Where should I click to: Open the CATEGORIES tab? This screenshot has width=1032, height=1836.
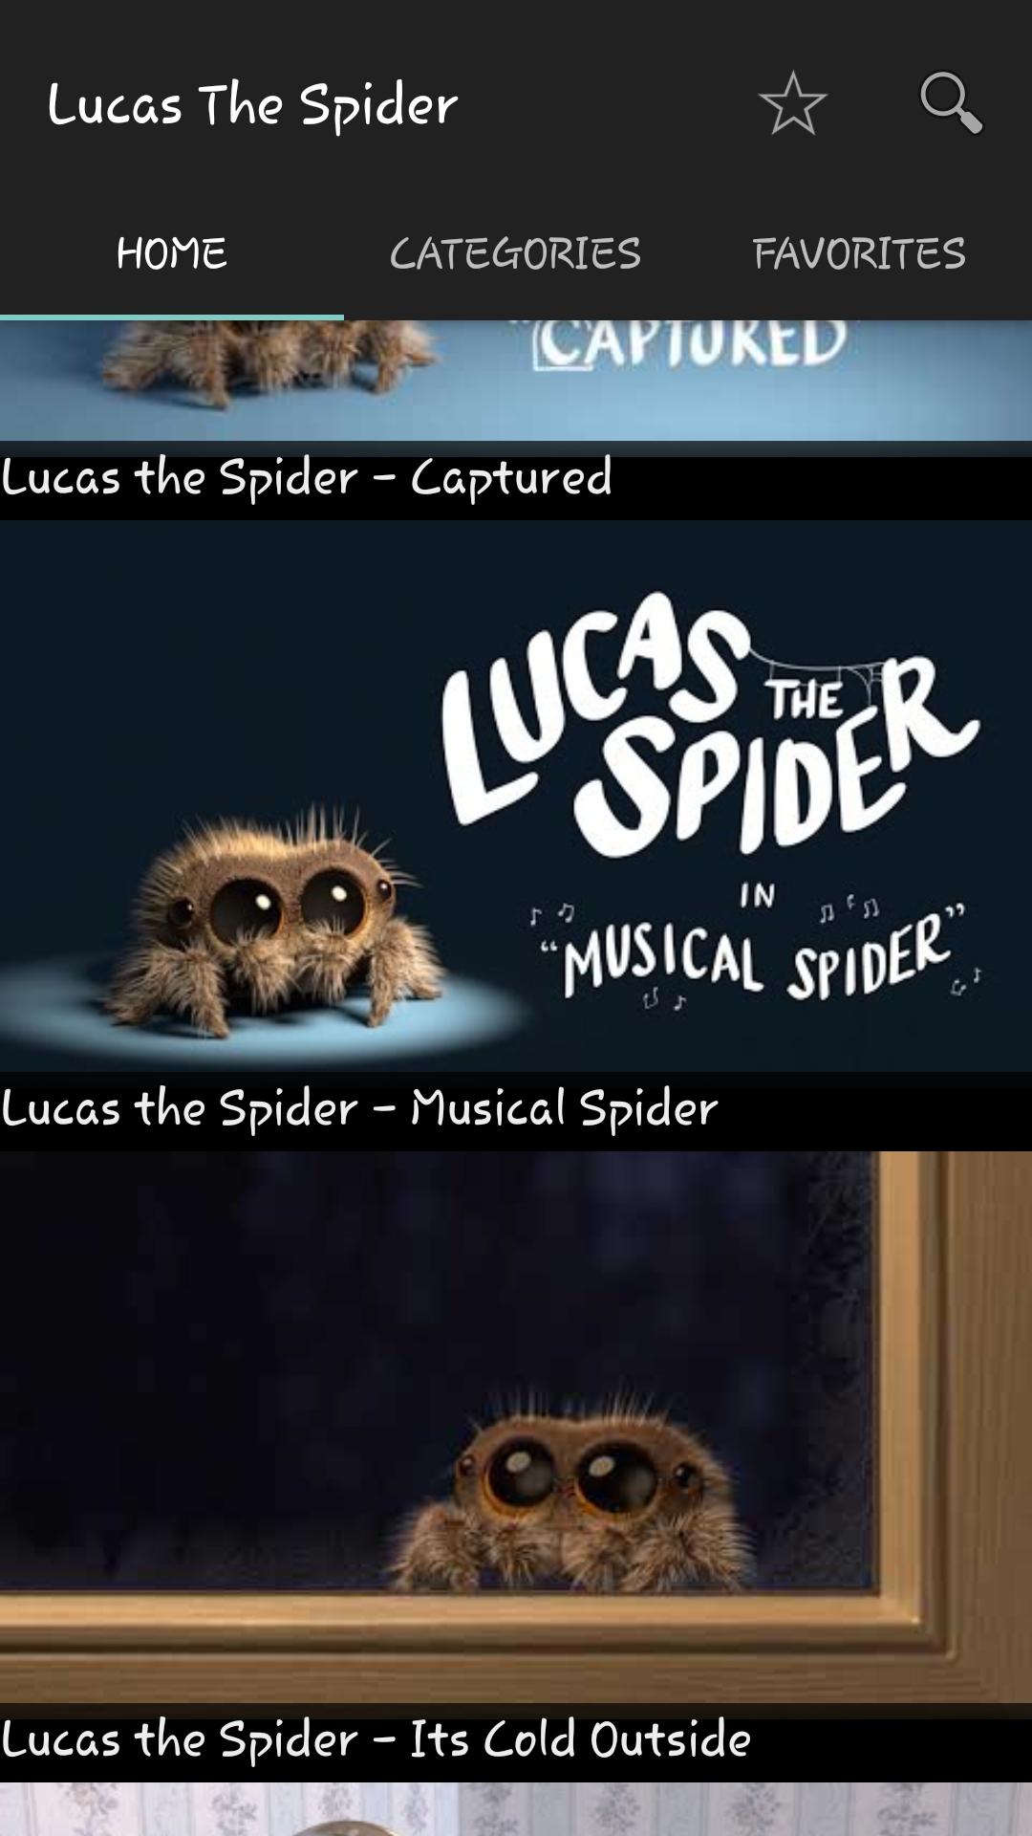tap(516, 253)
